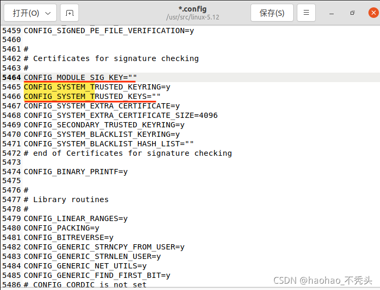Click line number 5474
The height and width of the screenshot is (290, 380).
(11, 172)
